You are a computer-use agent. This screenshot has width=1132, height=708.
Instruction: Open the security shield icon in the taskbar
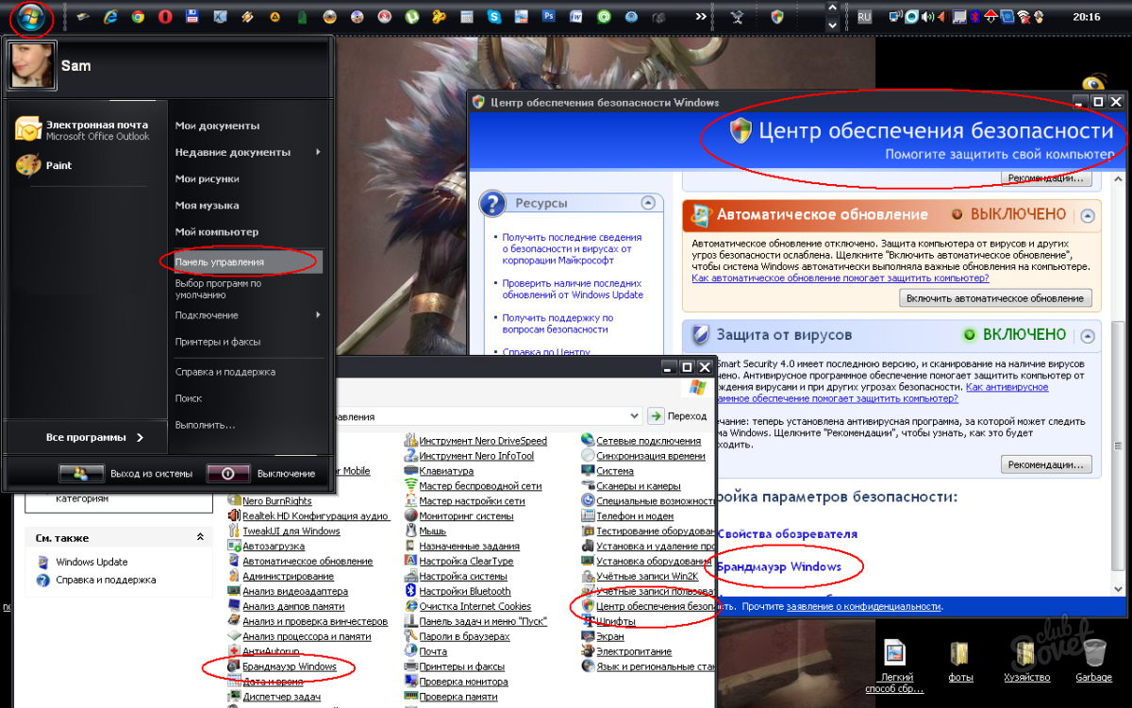point(777,17)
